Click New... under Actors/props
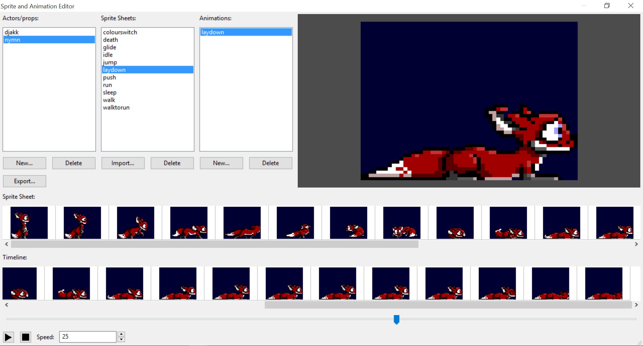Image resolution: width=643 pixels, height=346 pixels. 24,163
